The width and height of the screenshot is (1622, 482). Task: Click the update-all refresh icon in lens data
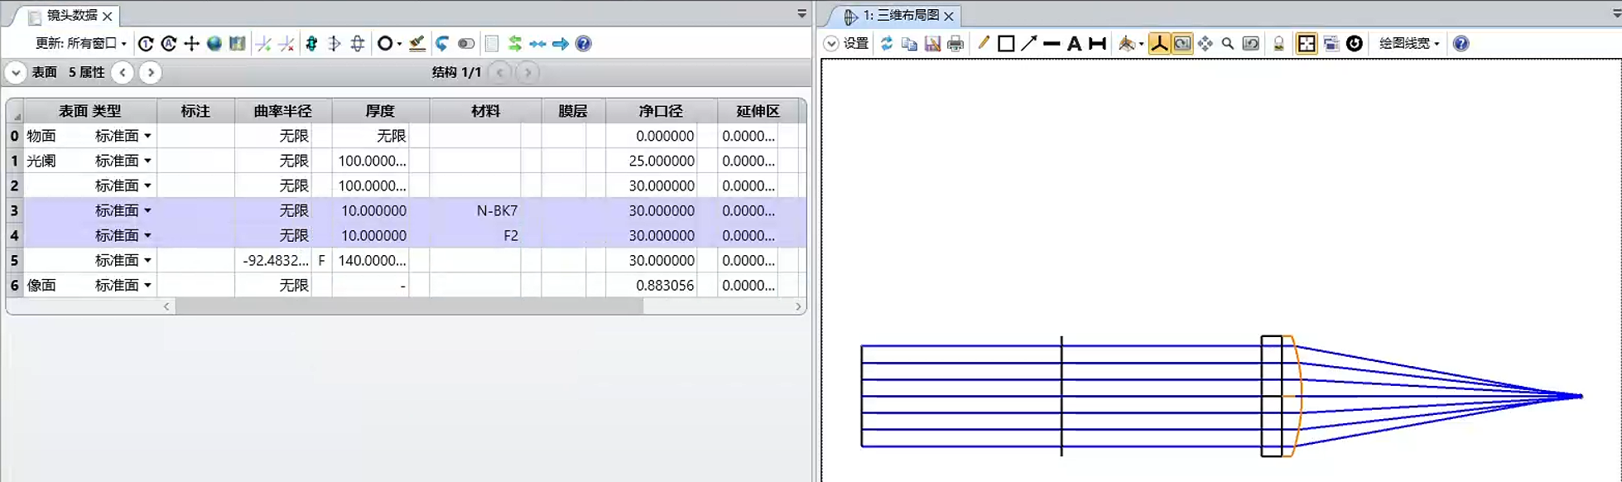169,44
